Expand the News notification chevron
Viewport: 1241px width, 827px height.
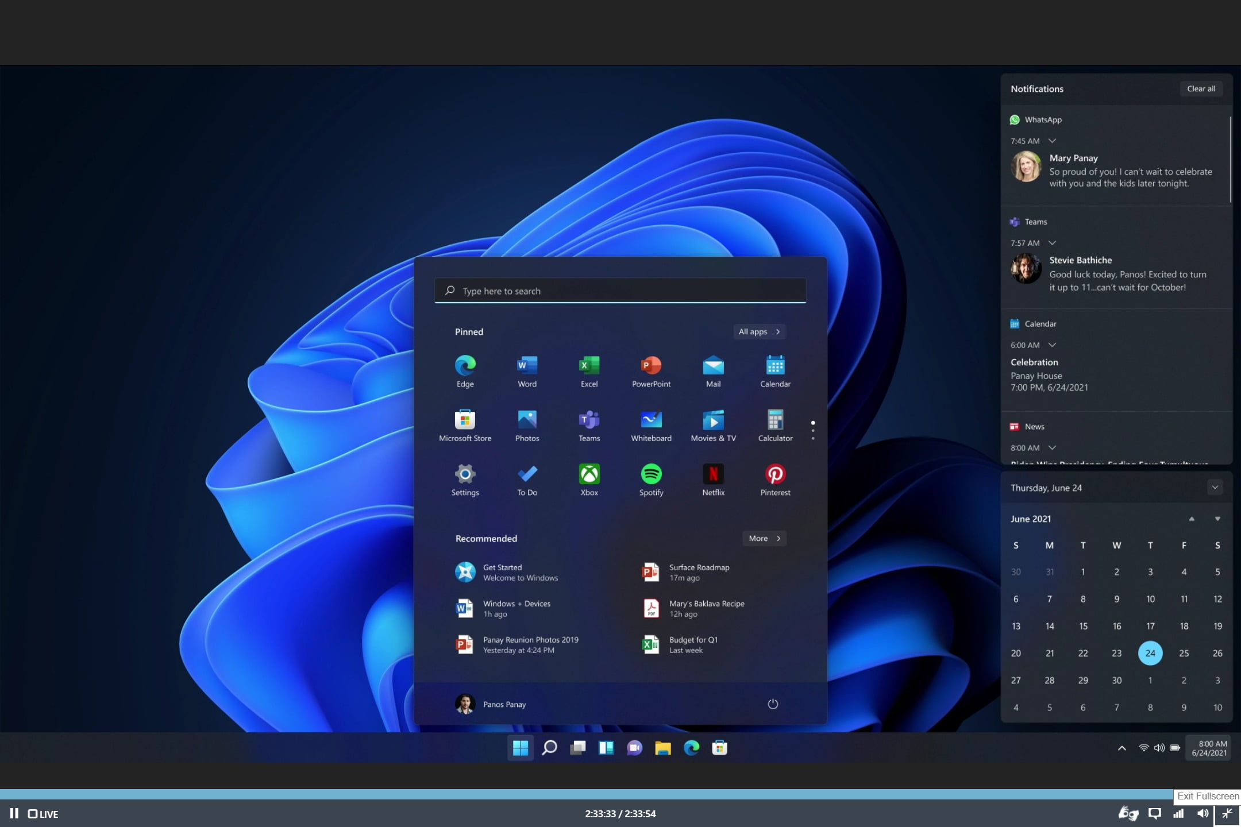pos(1052,448)
